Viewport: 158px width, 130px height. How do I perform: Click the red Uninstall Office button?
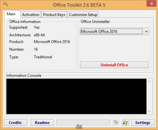(x=114, y=65)
